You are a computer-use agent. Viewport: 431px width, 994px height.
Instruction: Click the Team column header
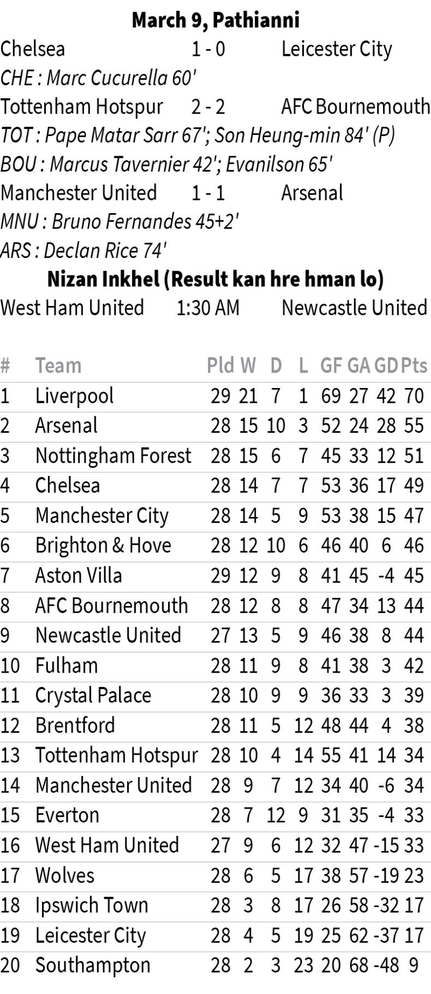(x=58, y=365)
